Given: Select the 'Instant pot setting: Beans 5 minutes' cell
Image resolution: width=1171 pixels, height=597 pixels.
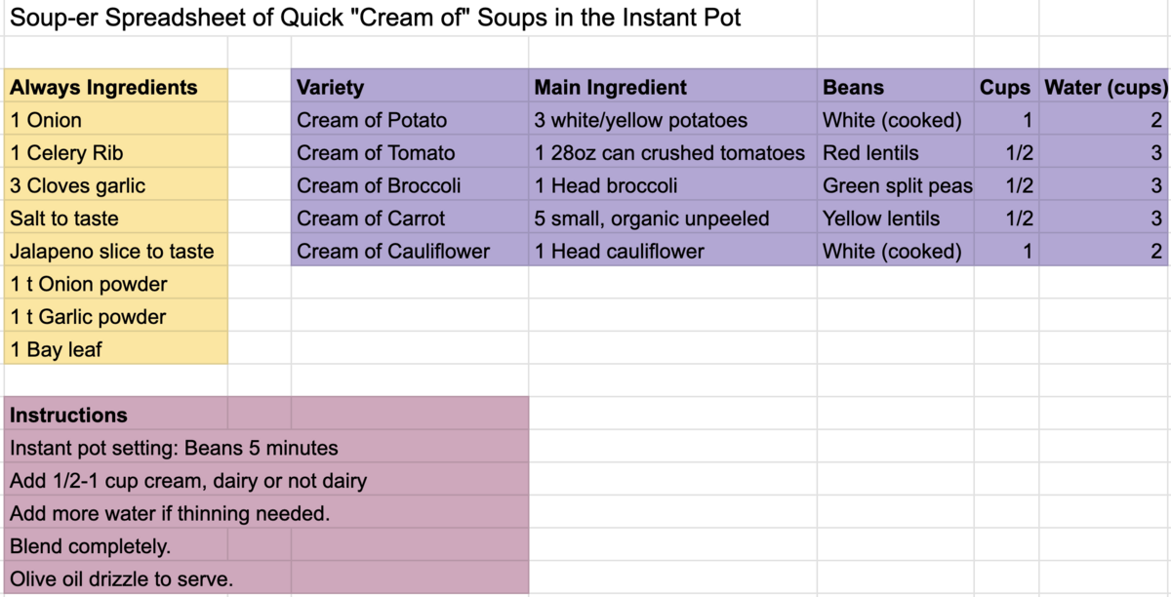Looking at the screenshot, I should (266, 448).
